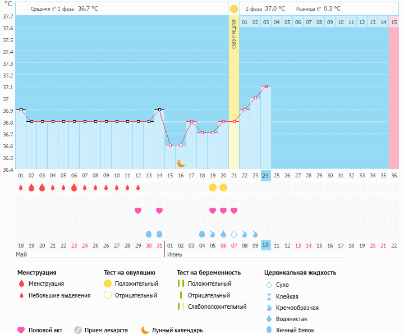Click the dry cervical fluid icon on day 21

234,234
